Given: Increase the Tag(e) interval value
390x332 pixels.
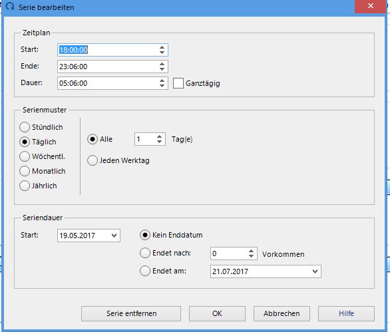Looking at the screenshot, I should [x=160, y=136].
